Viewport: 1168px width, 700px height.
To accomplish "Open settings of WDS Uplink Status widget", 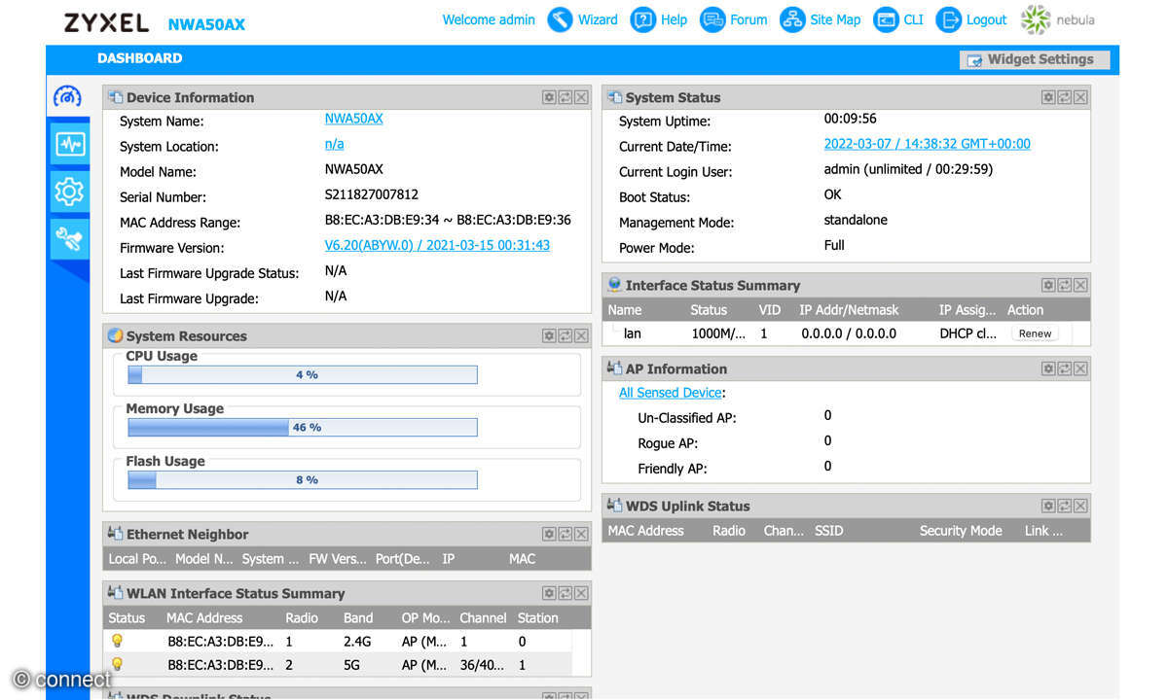I will (x=1048, y=506).
